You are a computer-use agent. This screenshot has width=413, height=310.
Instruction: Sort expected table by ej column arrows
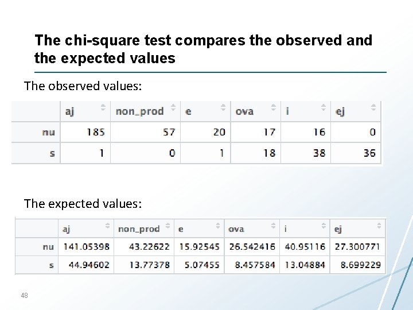click(379, 226)
